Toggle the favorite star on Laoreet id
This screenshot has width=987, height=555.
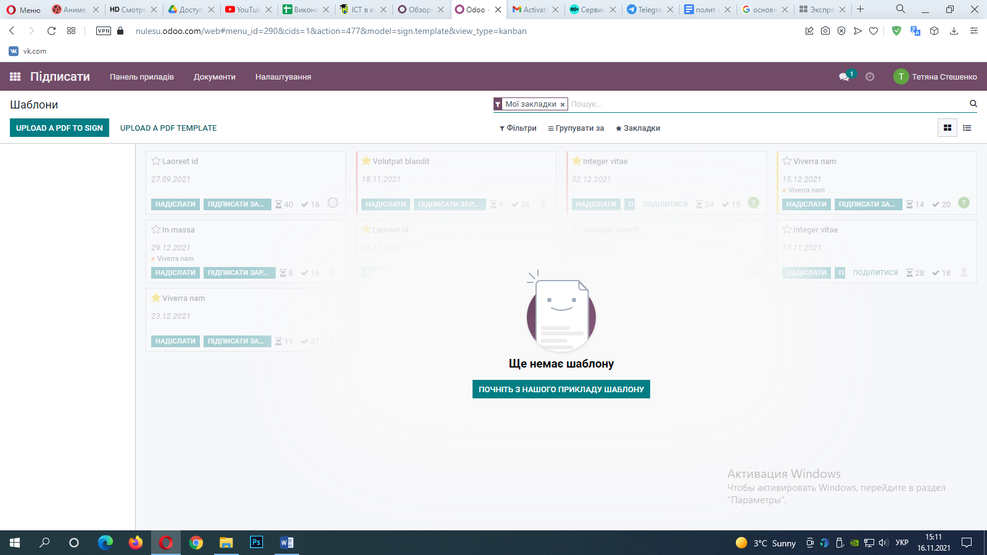click(156, 161)
